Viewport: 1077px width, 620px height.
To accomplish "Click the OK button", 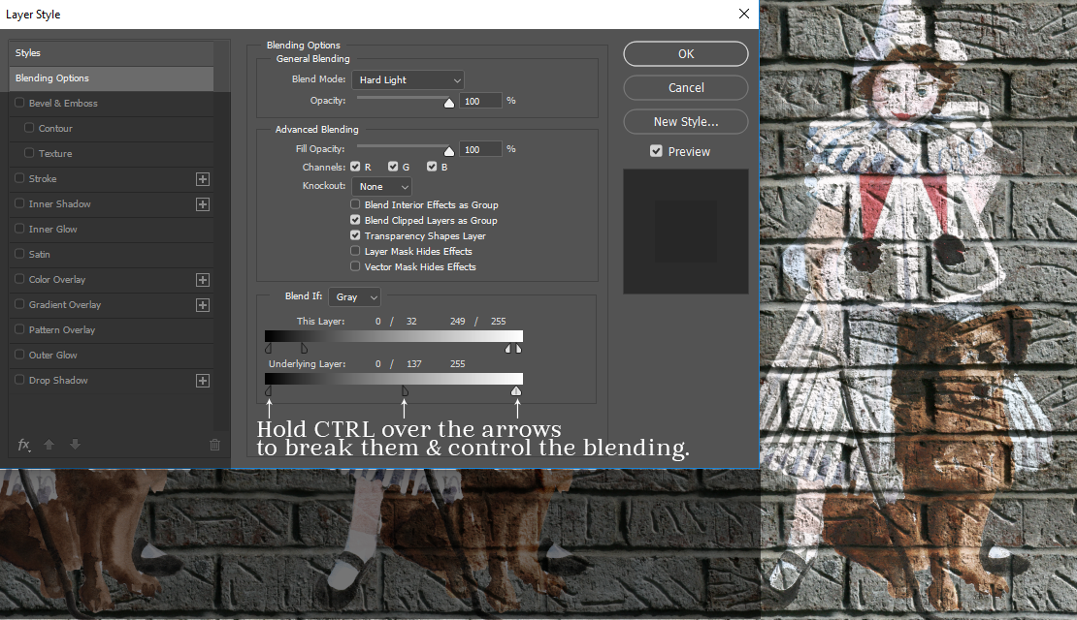I will [x=685, y=54].
